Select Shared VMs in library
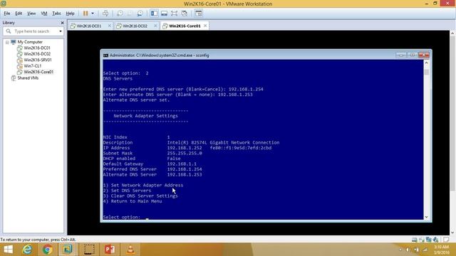The image size is (456, 256). [28, 78]
